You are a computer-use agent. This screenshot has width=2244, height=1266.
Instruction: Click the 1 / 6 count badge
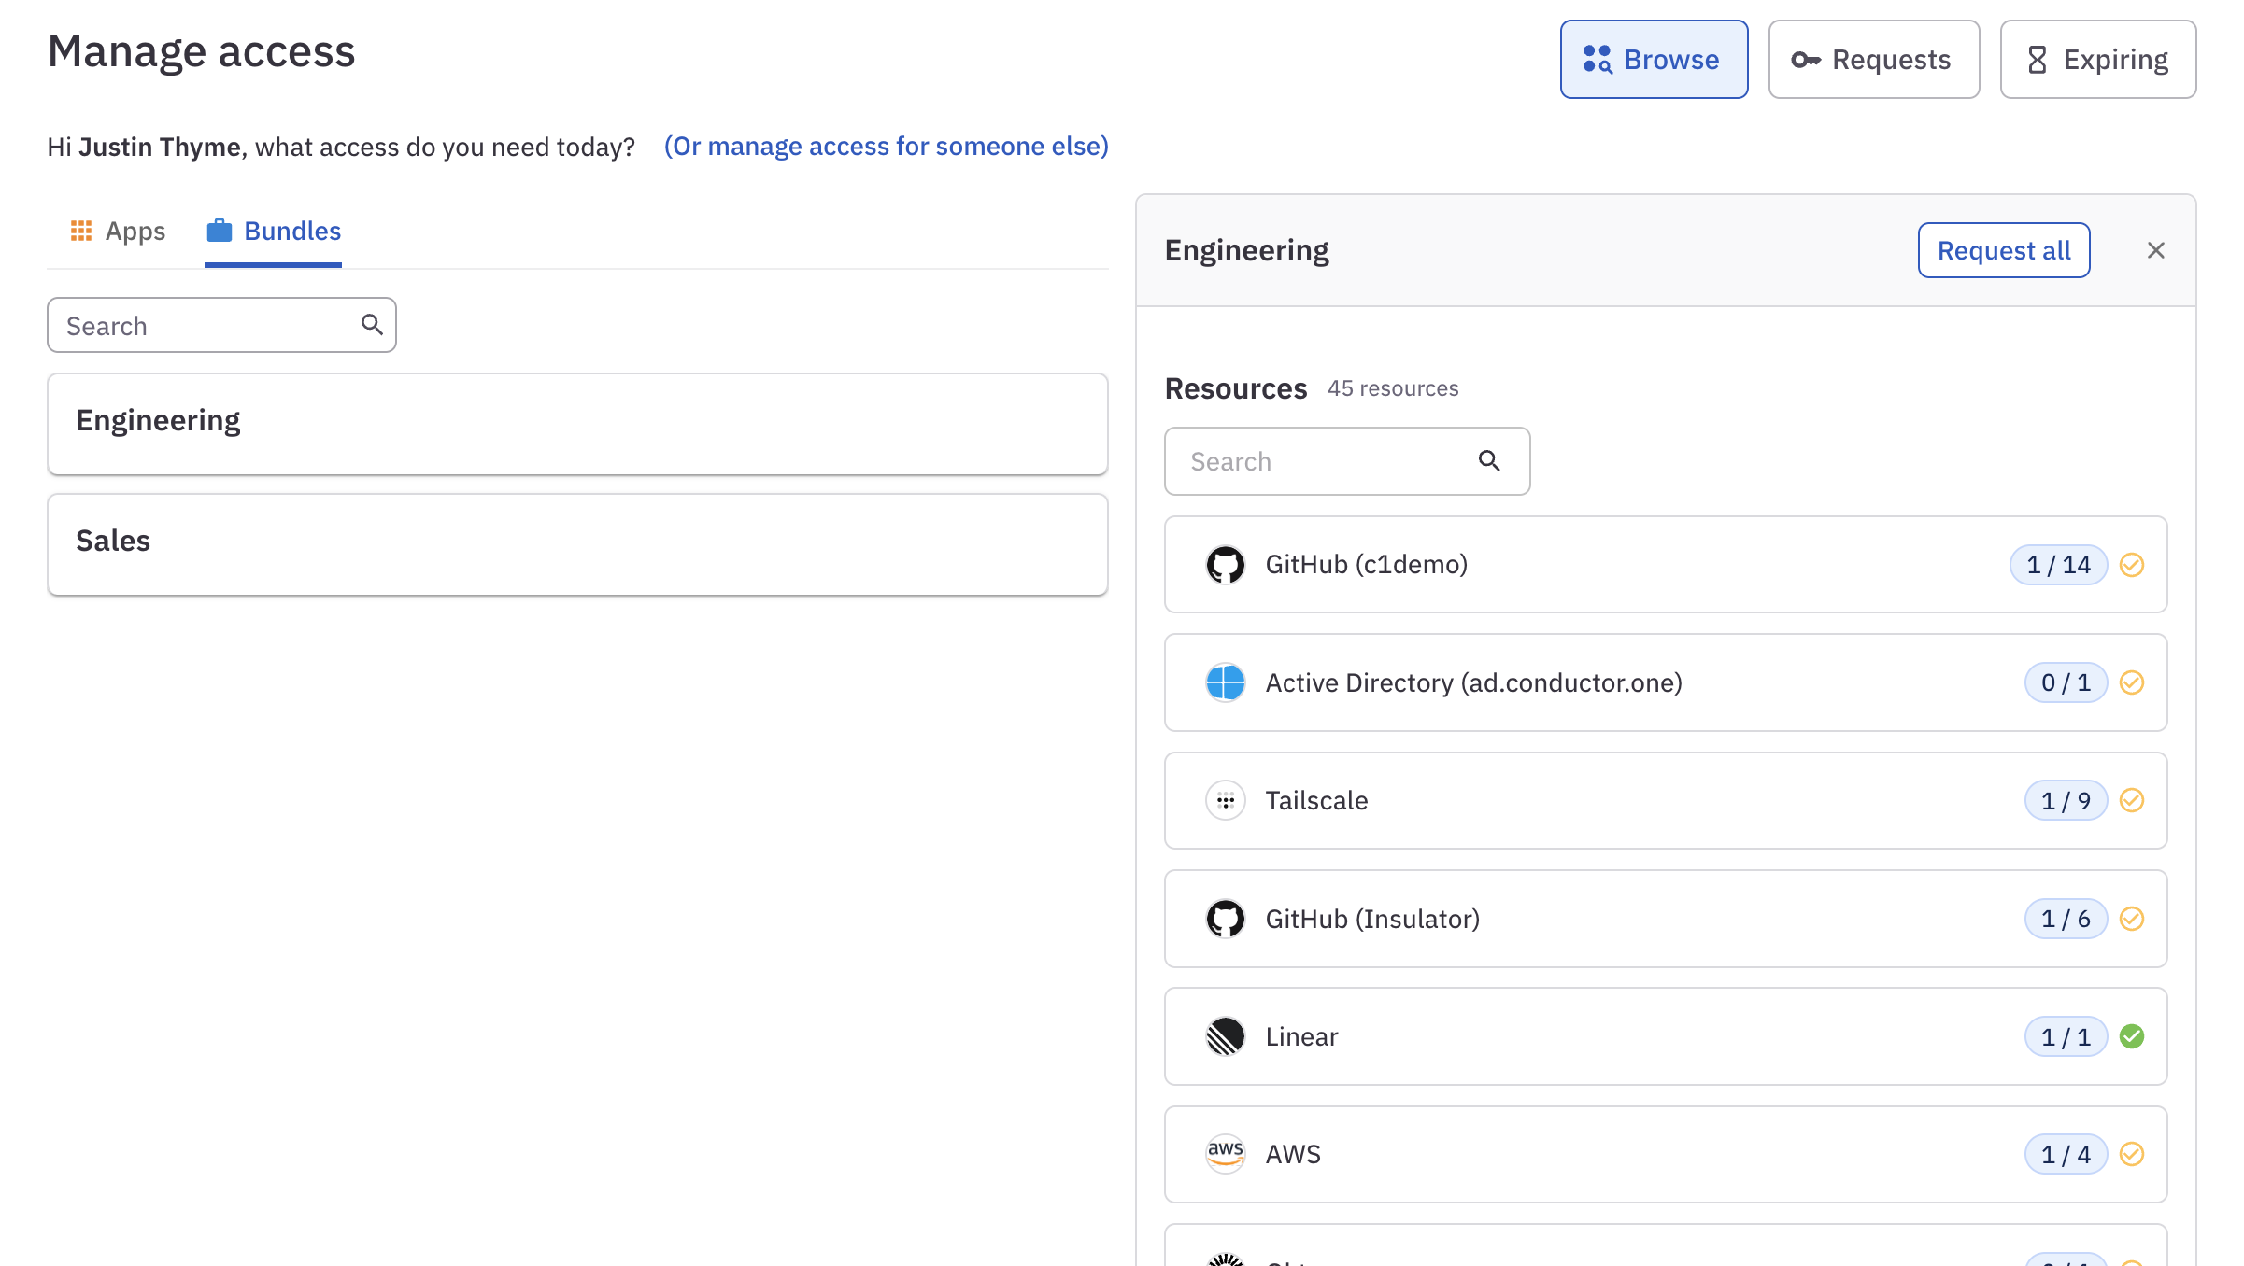[2066, 919]
